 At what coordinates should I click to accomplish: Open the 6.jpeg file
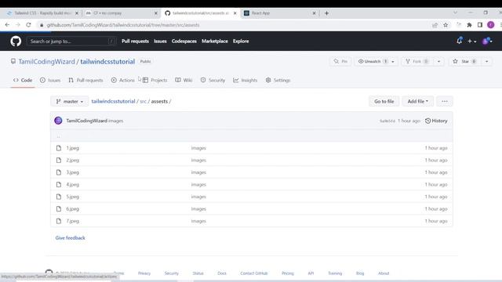[73, 209]
